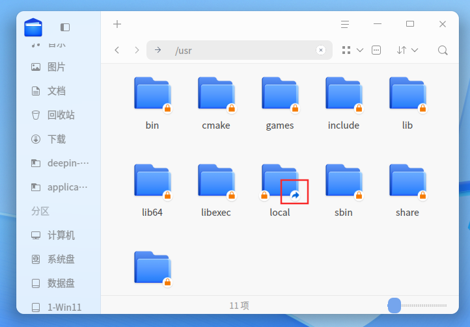Toggle the sidebar panel visibility icon
Screen dimensions: 470x327
65,27
